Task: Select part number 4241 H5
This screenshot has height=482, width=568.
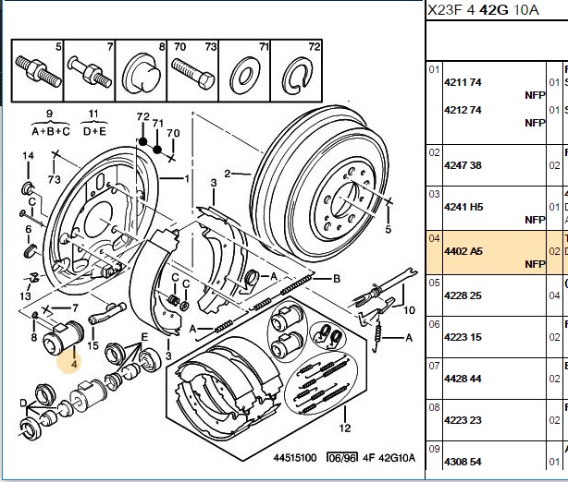Action: pyautogui.click(x=463, y=207)
